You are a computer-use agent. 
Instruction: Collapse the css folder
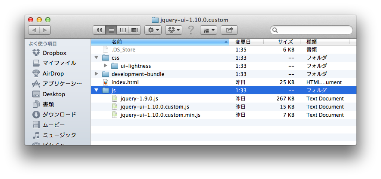click(97, 58)
